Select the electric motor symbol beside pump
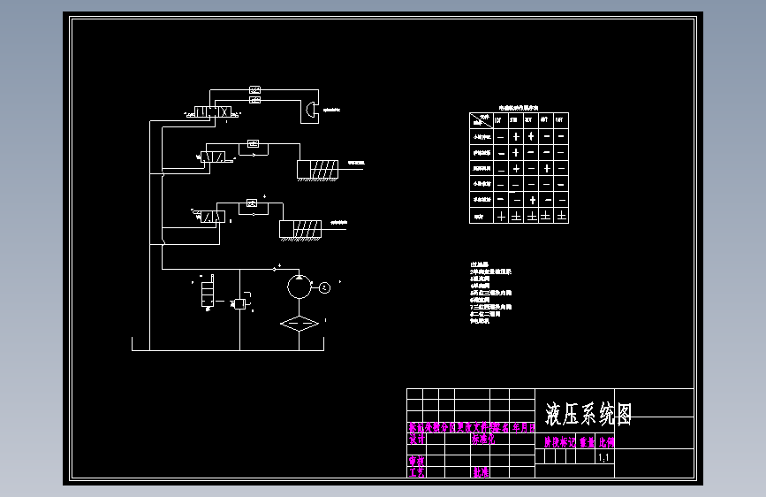Screen dimensions: 766x497 [x=325, y=287]
